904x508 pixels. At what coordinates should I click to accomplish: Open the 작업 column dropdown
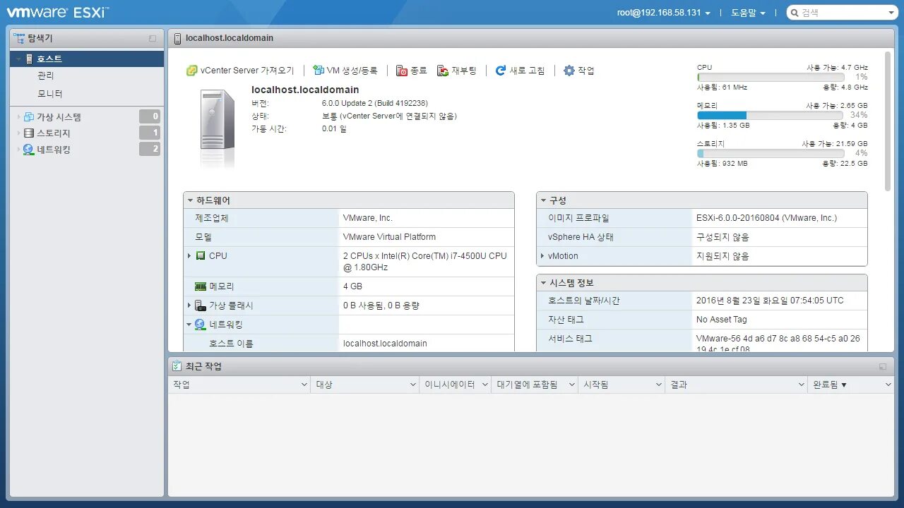(x=304, y=385)
